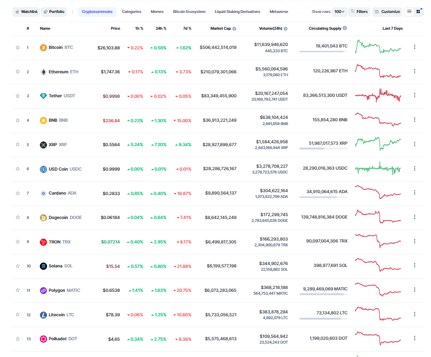Open Circulating Supply info tooltip icon
The image size is (431, 357).
pyautogui.click(x=345, y=28)
